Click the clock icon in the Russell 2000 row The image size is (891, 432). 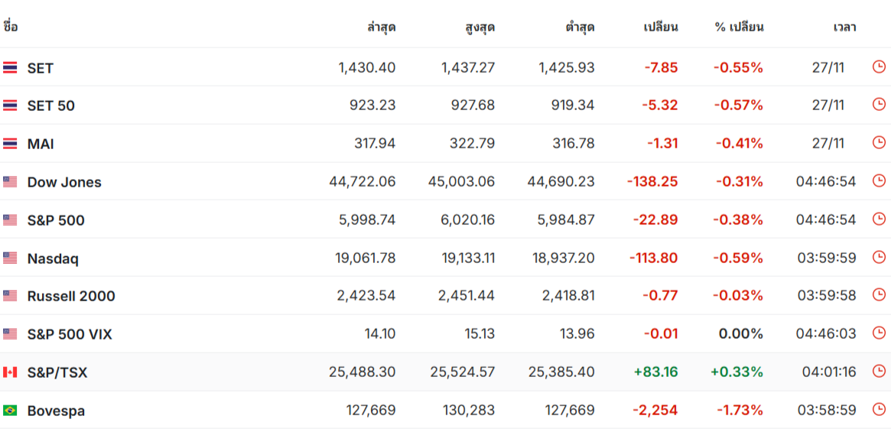(879, 296)
